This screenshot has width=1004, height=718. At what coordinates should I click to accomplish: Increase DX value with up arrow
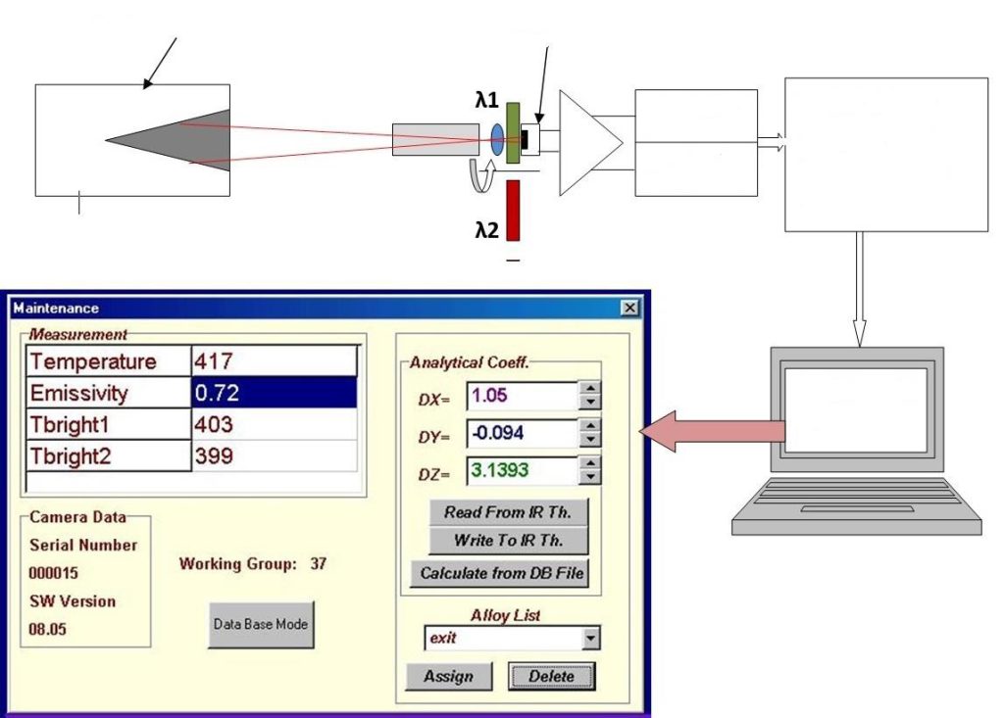pos(590,390)
